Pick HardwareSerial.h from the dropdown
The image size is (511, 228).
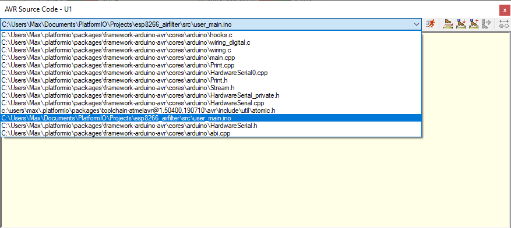pyautogui.click(x=211, y=125)
